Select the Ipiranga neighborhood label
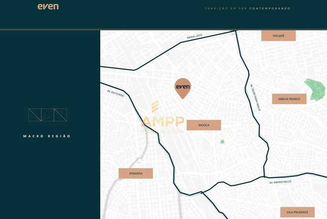The height and width of the screenshot is (219, 327). tap(136, 174)
